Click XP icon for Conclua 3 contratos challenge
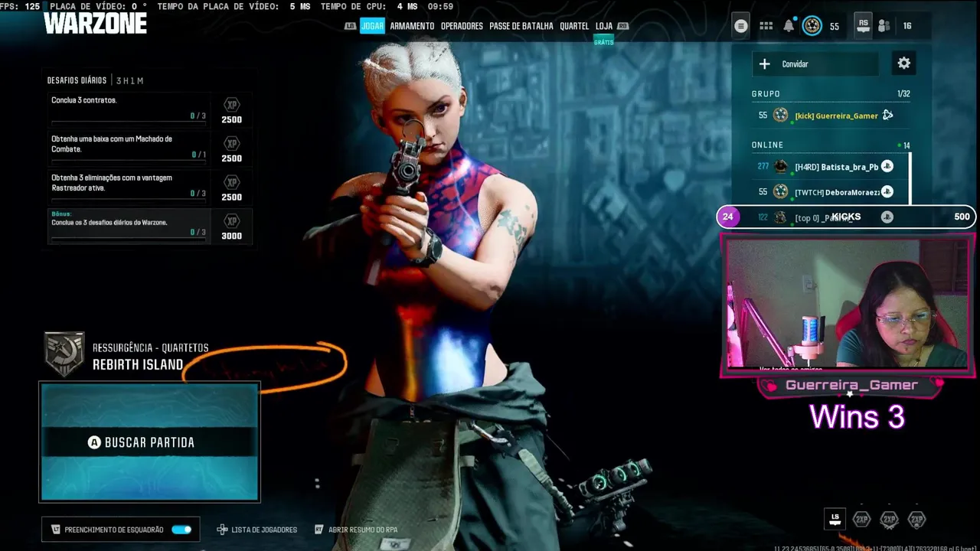The height and width of the screenshot is (551, 980). [231, 105]
